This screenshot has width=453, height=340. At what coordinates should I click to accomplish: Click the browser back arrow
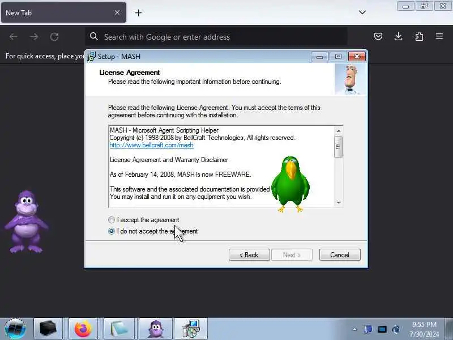pos(13,37)
